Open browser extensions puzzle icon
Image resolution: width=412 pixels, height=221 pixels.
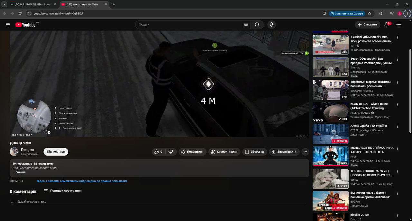coord(380,13)
